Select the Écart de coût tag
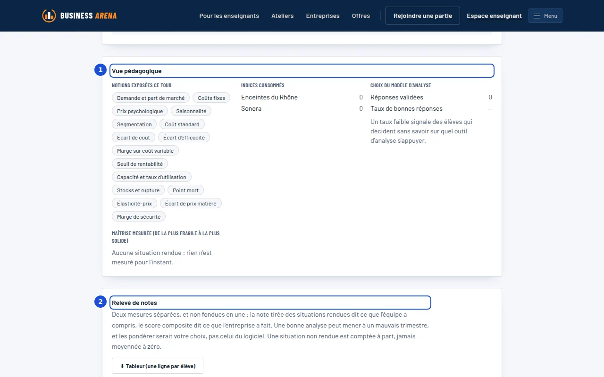The width and height of the screenshot is (604, 377). pos(134,138)
